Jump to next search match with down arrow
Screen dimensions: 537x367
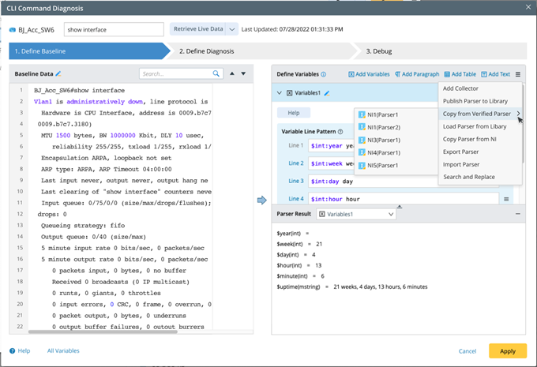[243, 73]
